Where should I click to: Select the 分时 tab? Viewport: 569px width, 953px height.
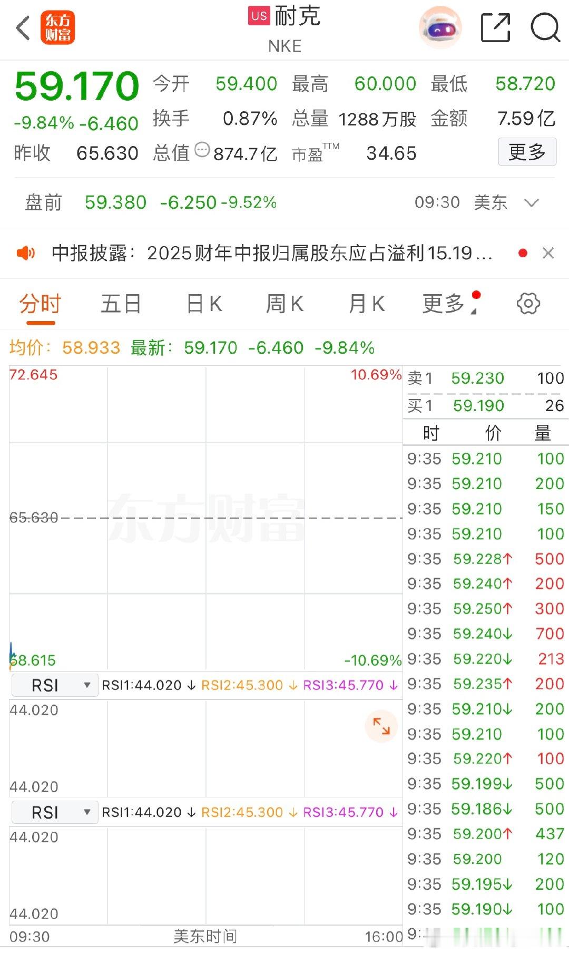pyautogui.click(x=40, y=304)
